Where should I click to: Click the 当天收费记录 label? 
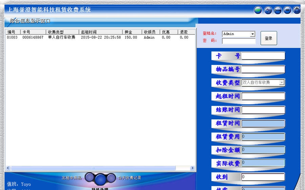[x=129, y=178]
